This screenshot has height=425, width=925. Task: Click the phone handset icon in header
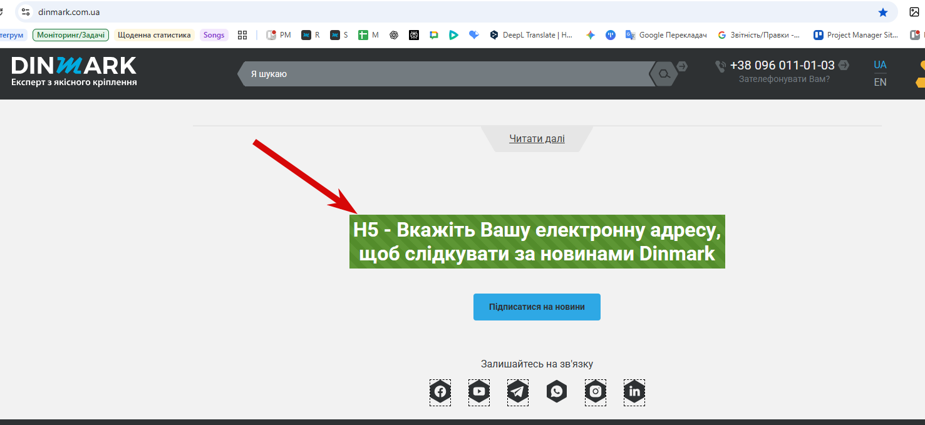pyautogui.click(x=721, y=66)
